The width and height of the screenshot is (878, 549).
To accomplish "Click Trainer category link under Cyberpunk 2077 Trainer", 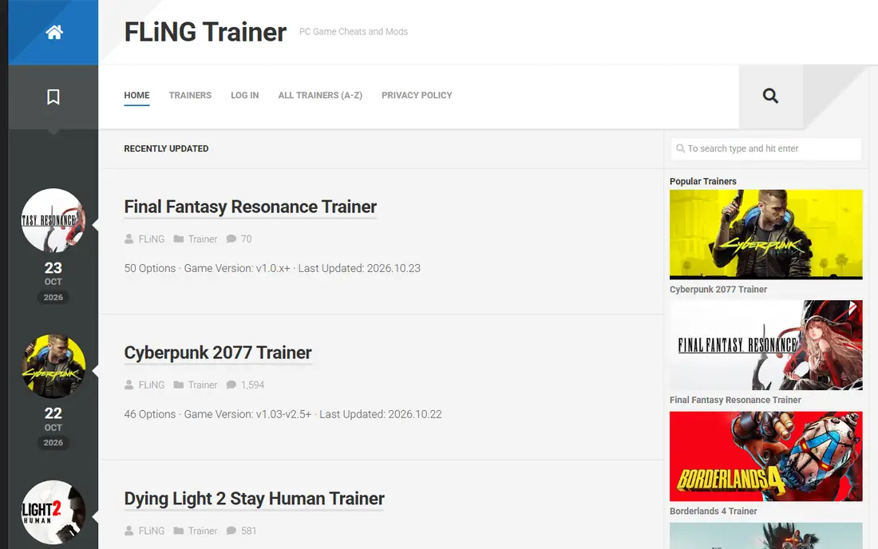I will tap(203, 385).
